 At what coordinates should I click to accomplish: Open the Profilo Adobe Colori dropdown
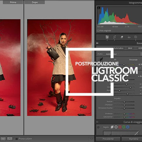click(112, 54)
